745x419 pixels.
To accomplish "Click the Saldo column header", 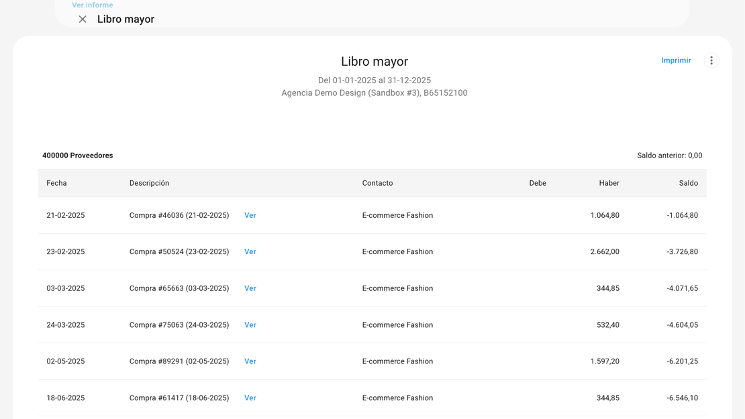I will click(688, 183).
